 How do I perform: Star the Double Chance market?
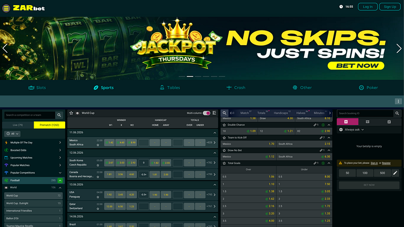[x=224, y=125]
